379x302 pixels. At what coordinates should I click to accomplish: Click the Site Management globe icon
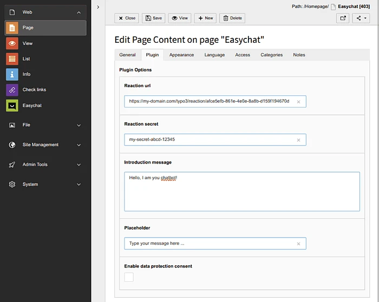point(12,145)
